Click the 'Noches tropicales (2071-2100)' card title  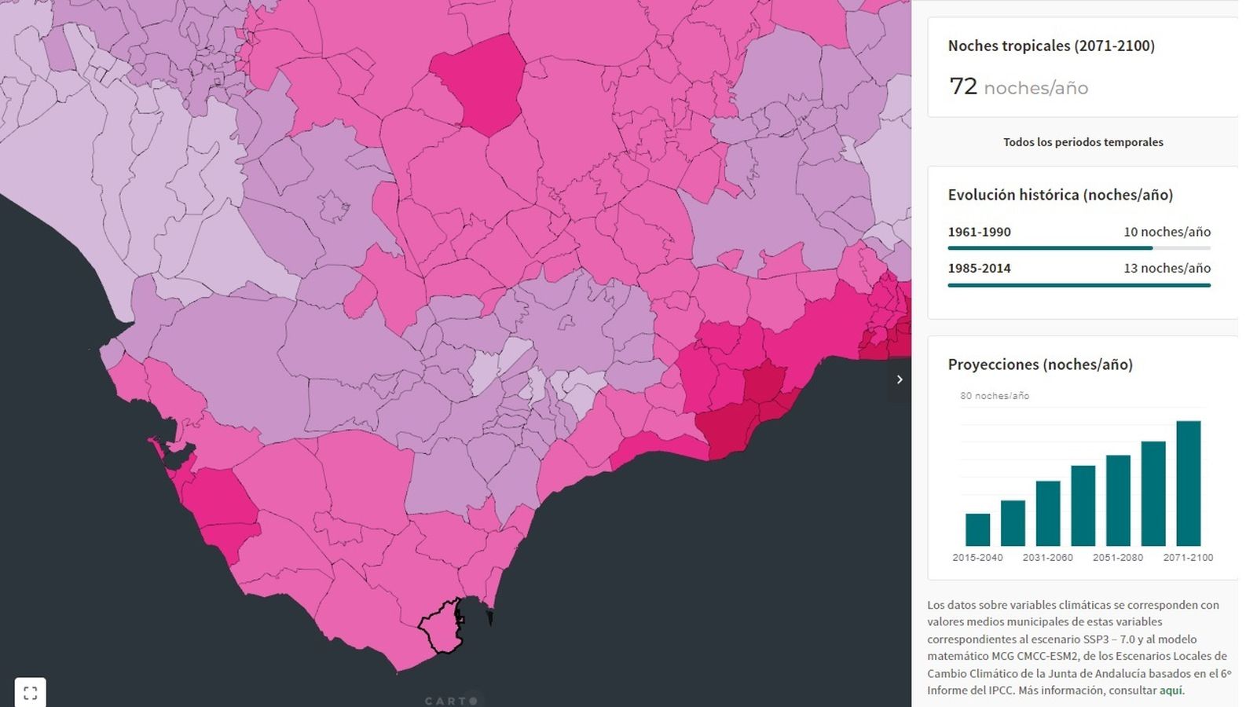1051,46
